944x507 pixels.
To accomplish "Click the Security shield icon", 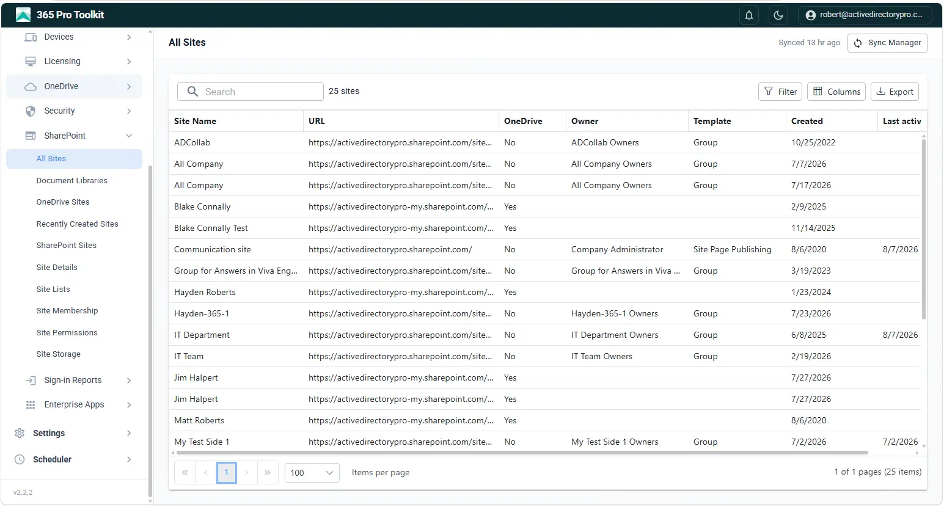I will pyautogui.click(x=31, y=111).
